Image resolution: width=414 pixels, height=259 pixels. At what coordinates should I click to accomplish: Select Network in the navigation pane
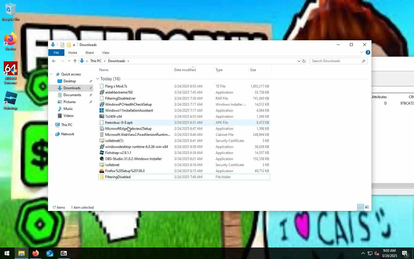coord(68,134)
